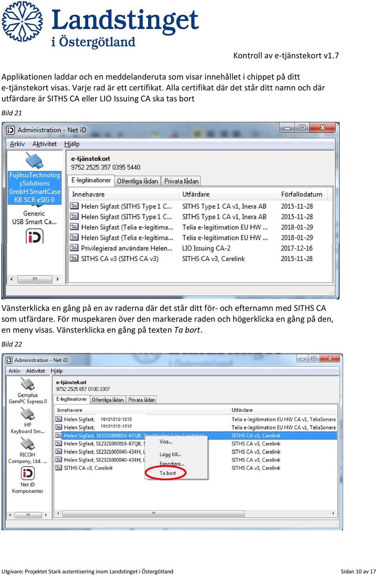Open Aktivitet menu in Bild 21 window
The image size is (376, 575).
click(44, 144)
